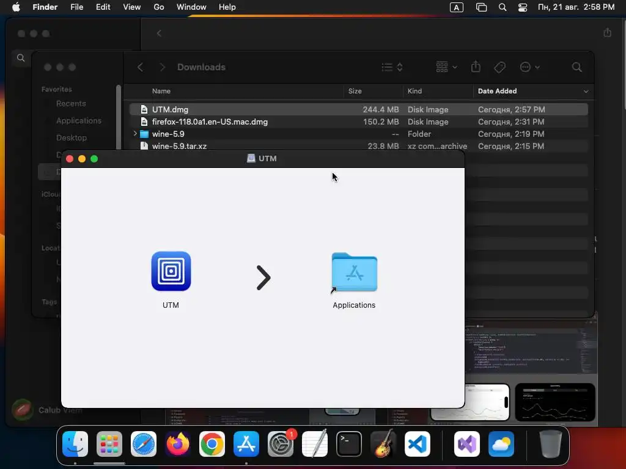626x469 pixels.
Task: Expand the wine-5.9 folder row
Action: pyautogui.click(x=135, y=134)
